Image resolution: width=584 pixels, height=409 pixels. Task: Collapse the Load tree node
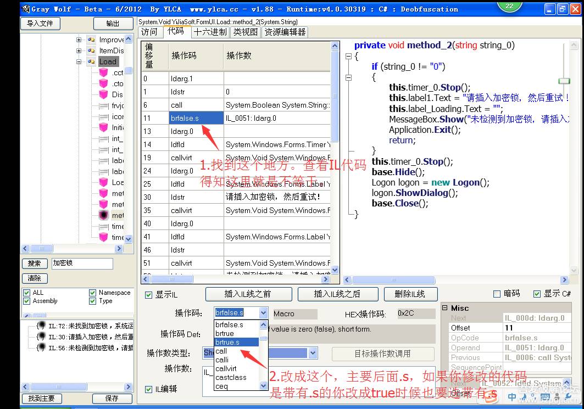pos(79,61)
